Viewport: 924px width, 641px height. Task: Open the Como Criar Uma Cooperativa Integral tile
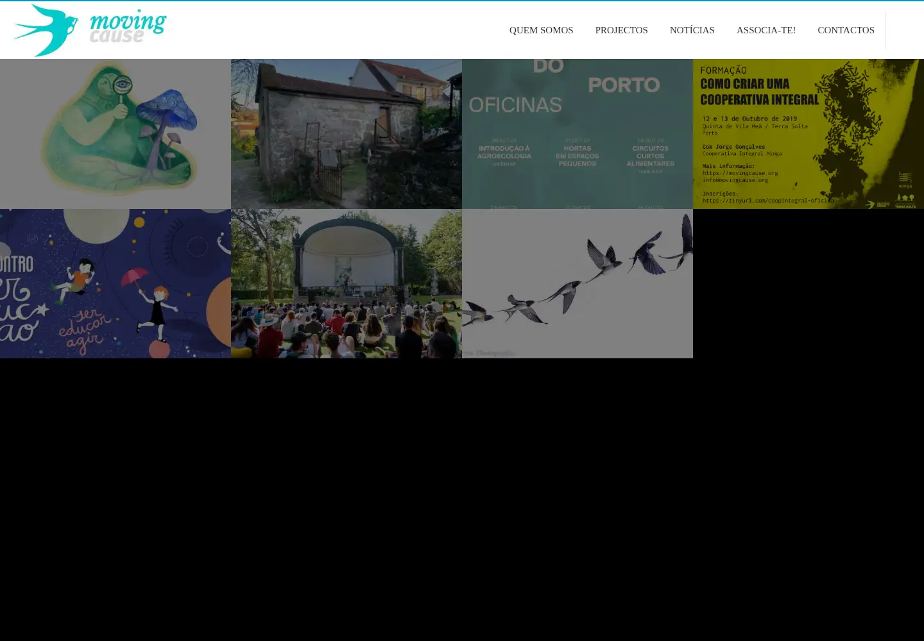pyautogui.click(x=809, y=134)
